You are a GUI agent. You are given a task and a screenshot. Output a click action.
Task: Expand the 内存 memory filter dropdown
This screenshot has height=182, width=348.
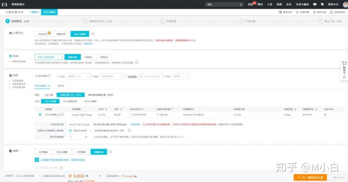(112, 76)
